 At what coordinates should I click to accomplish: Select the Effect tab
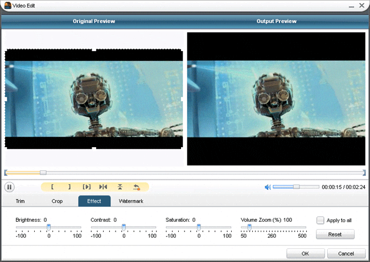(x=94, y=201)
